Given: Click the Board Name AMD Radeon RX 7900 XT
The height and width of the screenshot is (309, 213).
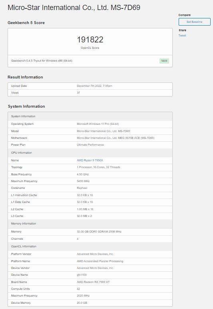Looking at the screenshot, I should tap(93, 282).
